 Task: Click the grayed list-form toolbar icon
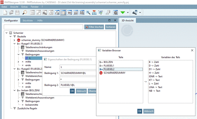click(x=32, y=13)
